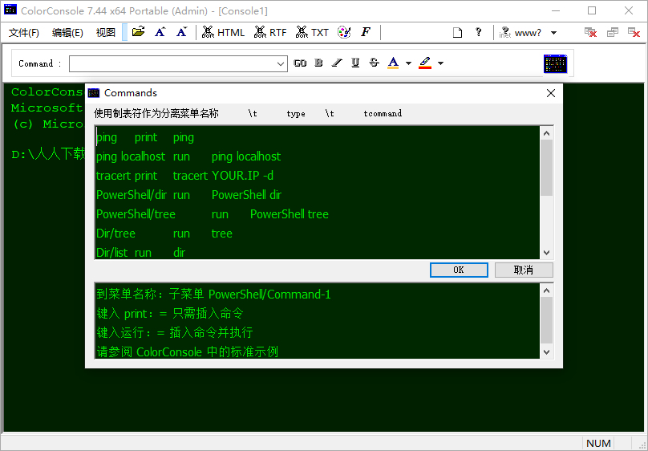
Task: Open the commands console icon at right
Action: [555, 63]
